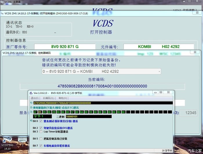Toggle Bit 2 driver information system checkbox
Screen dimensions: 203x154
click(41, 128)
